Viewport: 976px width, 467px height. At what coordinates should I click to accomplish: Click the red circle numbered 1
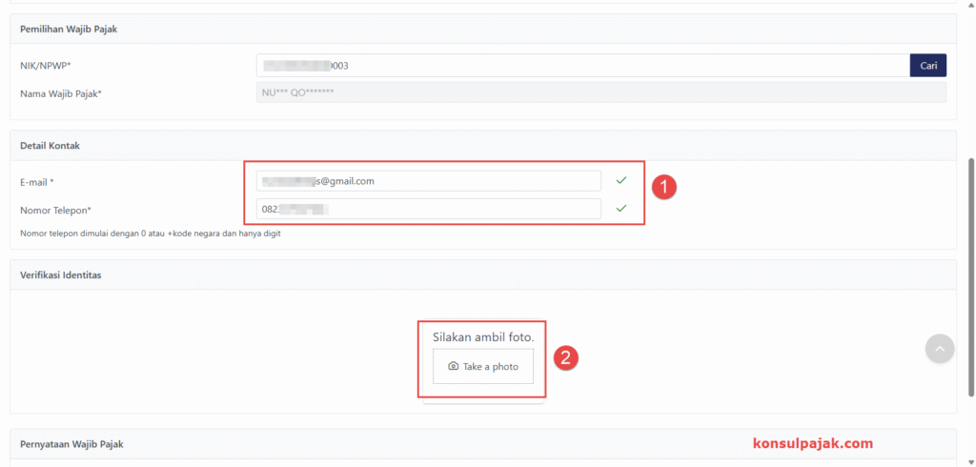(x=664, y=187)
